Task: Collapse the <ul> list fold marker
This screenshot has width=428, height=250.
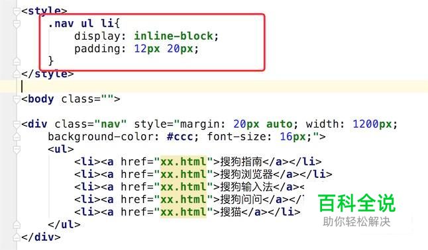Action: 17,149
